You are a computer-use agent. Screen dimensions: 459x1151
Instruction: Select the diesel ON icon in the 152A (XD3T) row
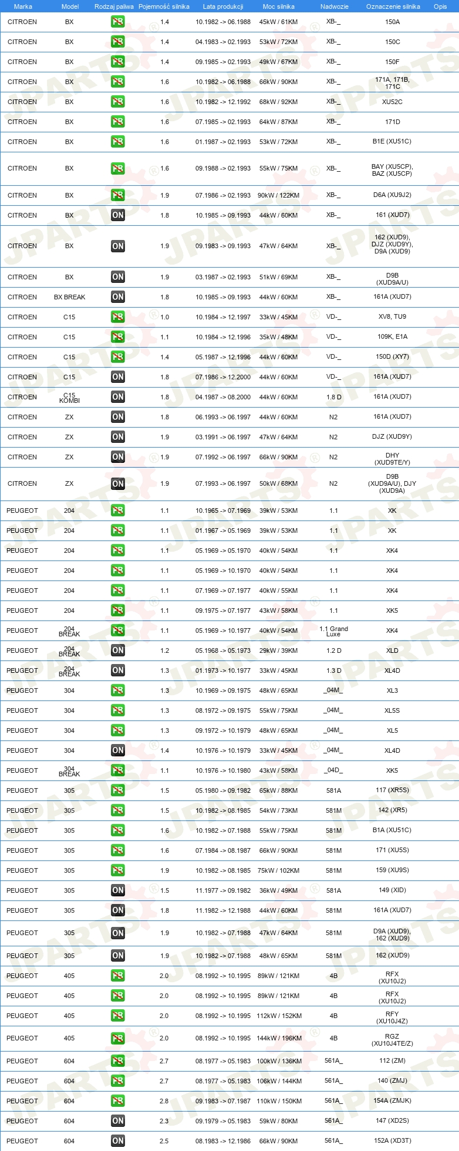click(x=118, y=1141)
